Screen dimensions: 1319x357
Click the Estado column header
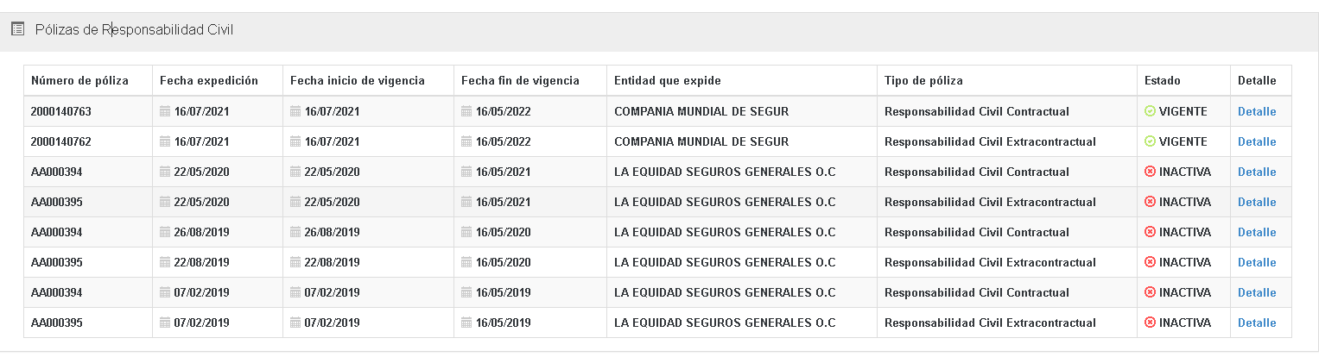point(1162,81)
